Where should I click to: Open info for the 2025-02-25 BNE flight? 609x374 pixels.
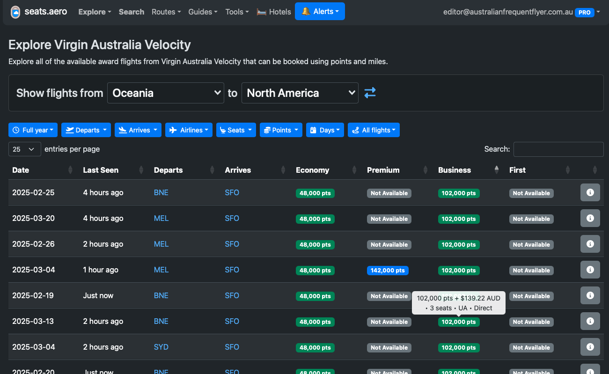click(590, 192)
